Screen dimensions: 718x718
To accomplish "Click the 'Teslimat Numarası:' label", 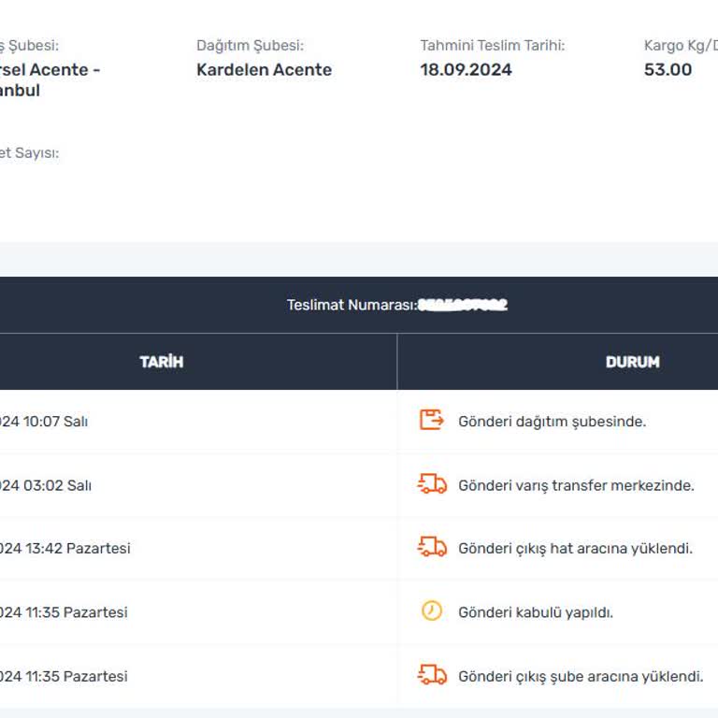I will pos(352,305).
